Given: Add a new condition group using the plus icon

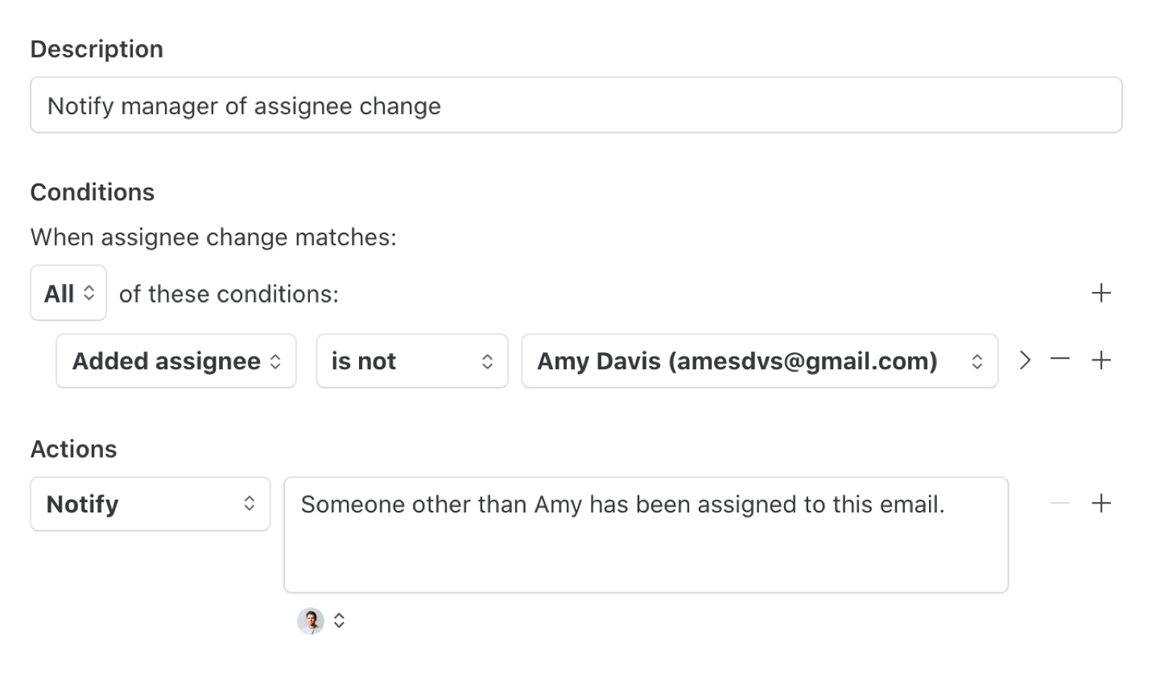Looking at the screenshot, I should point(1101,292).
